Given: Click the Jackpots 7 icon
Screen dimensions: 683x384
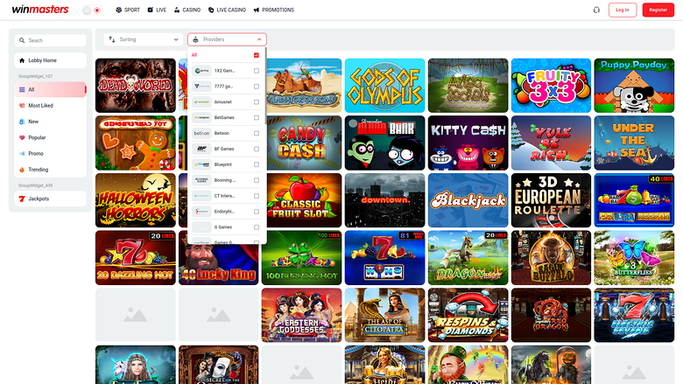Looking at the screenshot, I should (22, 199).
